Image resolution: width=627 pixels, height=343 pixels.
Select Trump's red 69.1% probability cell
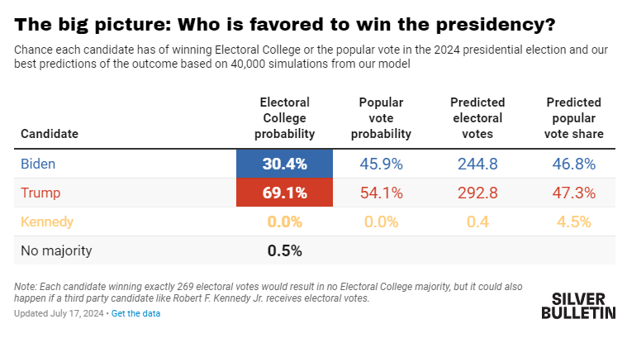pos(284,193)
